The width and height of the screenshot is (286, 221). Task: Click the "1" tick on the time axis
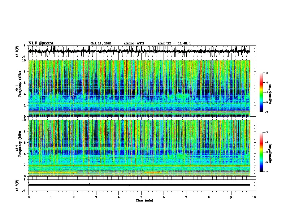click(x=51, y=197)
